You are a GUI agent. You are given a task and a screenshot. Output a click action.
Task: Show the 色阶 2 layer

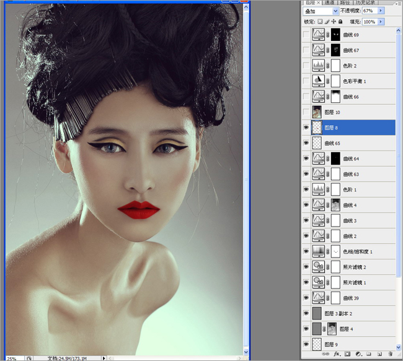point(306,66)
